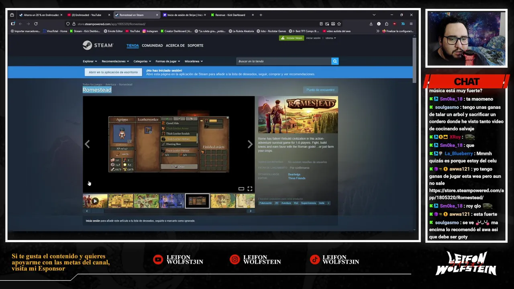Open the Instagram icon in overlay footer
The height and width of the screenshot is (289, 514).
click(235, 259)
